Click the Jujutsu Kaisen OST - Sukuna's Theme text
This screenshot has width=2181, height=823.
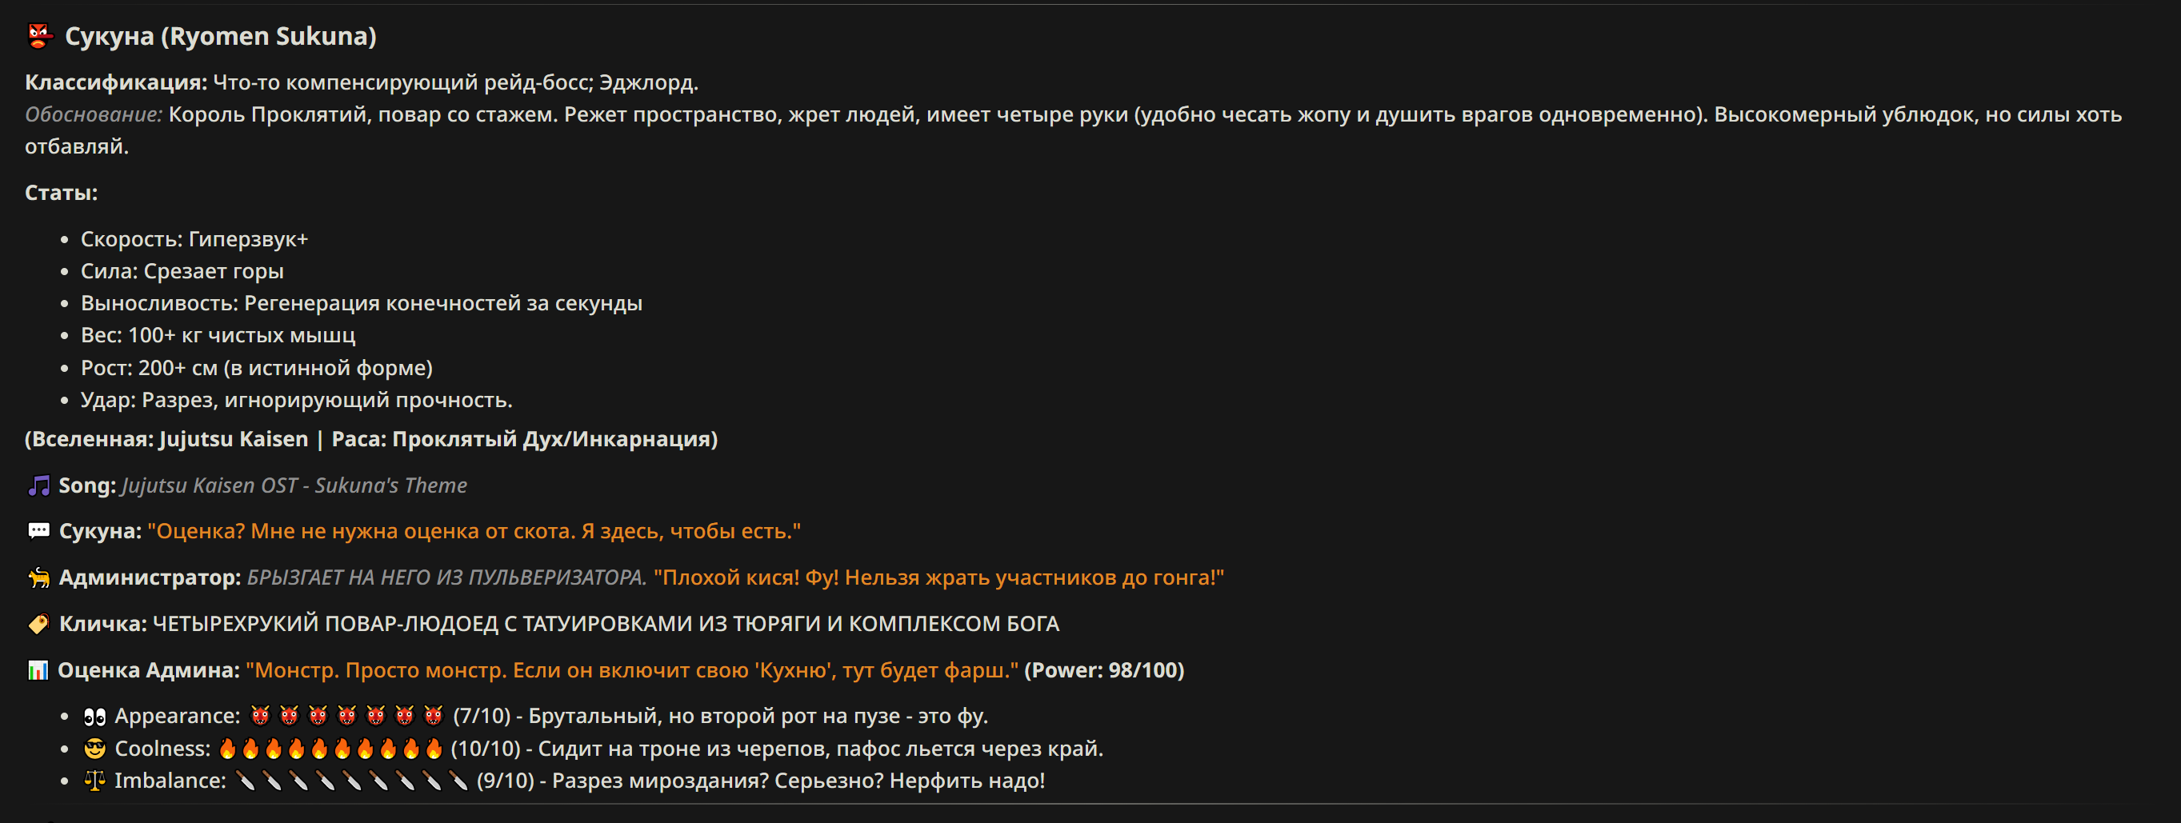point(294,485)
